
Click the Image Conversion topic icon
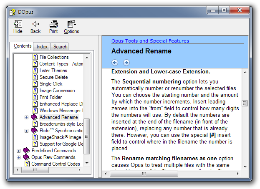click(35, 91)
